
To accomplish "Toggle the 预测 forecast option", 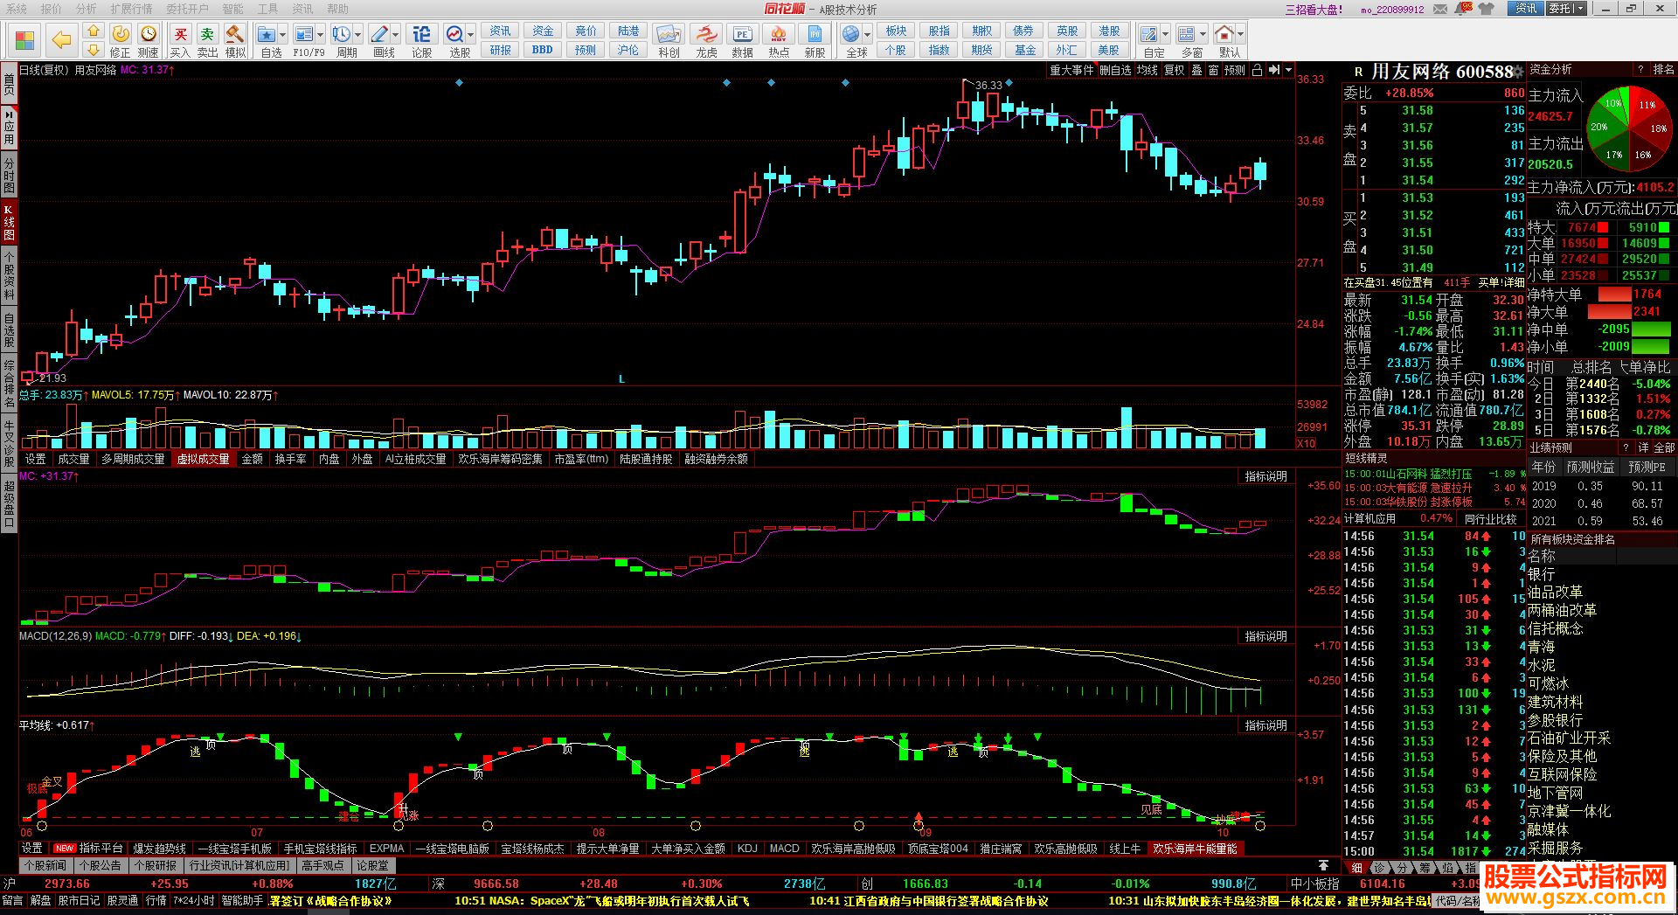I will (x=1234, y=70).
